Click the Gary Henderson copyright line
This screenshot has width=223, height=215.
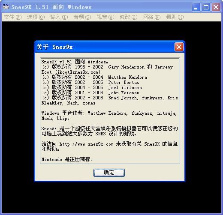pos(108,67)
